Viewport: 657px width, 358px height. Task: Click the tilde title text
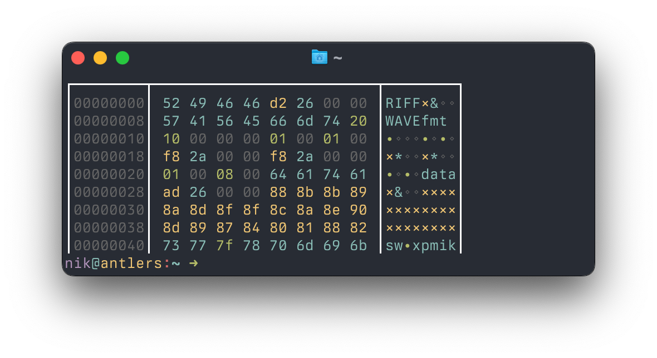338,58
